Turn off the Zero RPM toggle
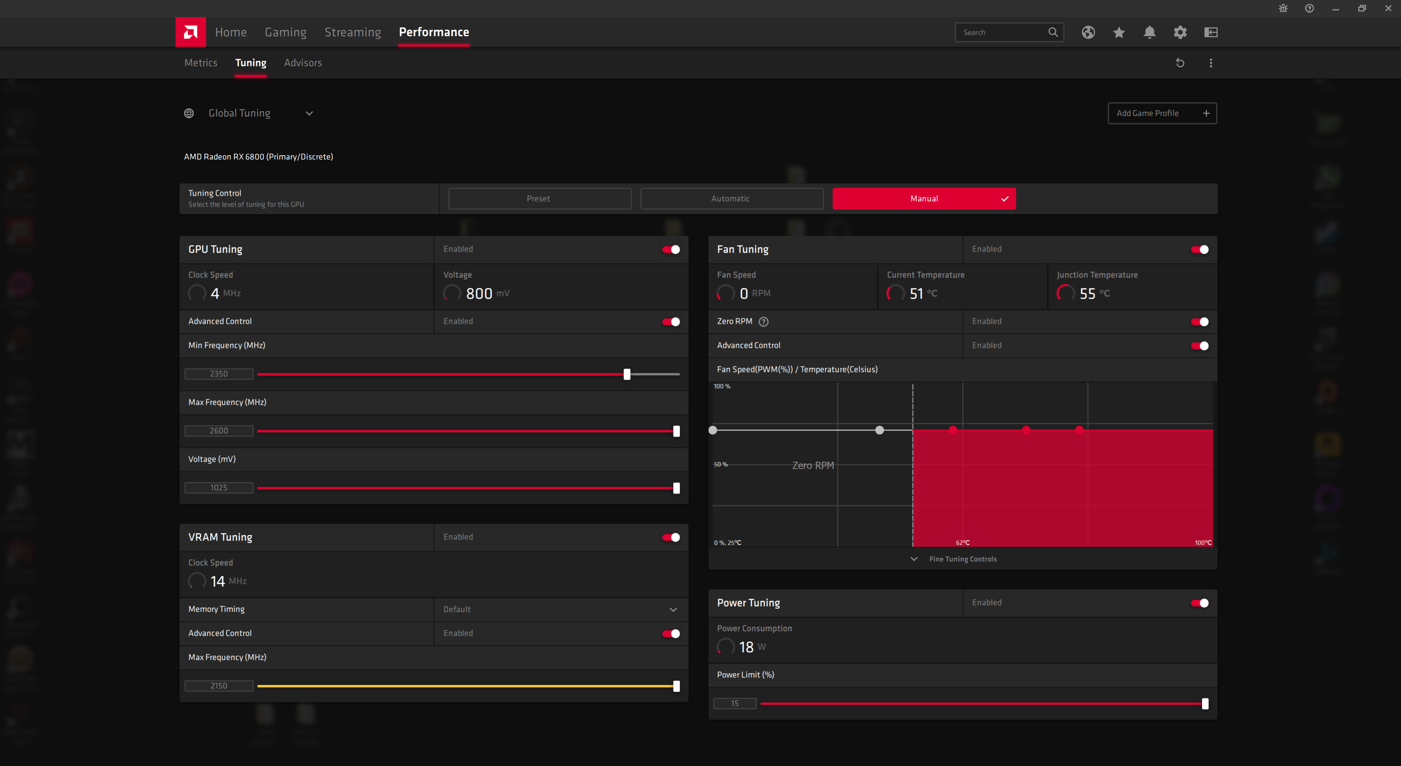The width and height of the screenshot is (1401, 766). [1199, 322]
